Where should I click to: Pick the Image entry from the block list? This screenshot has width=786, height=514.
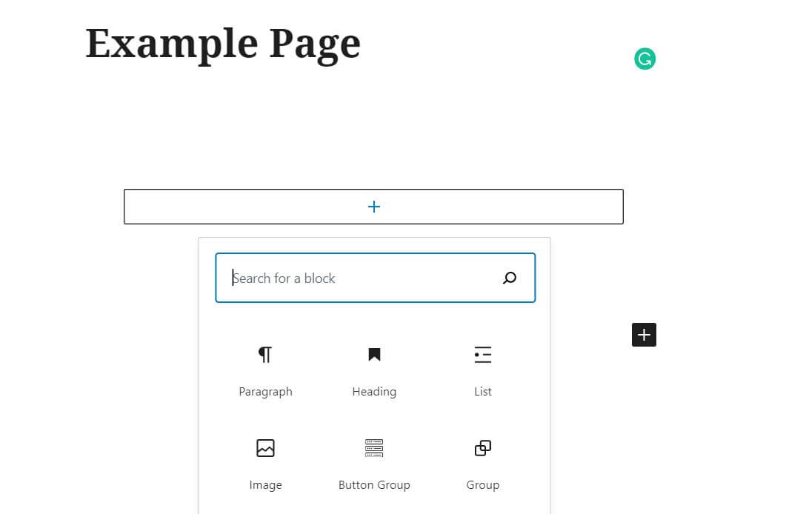pos(265,484)
